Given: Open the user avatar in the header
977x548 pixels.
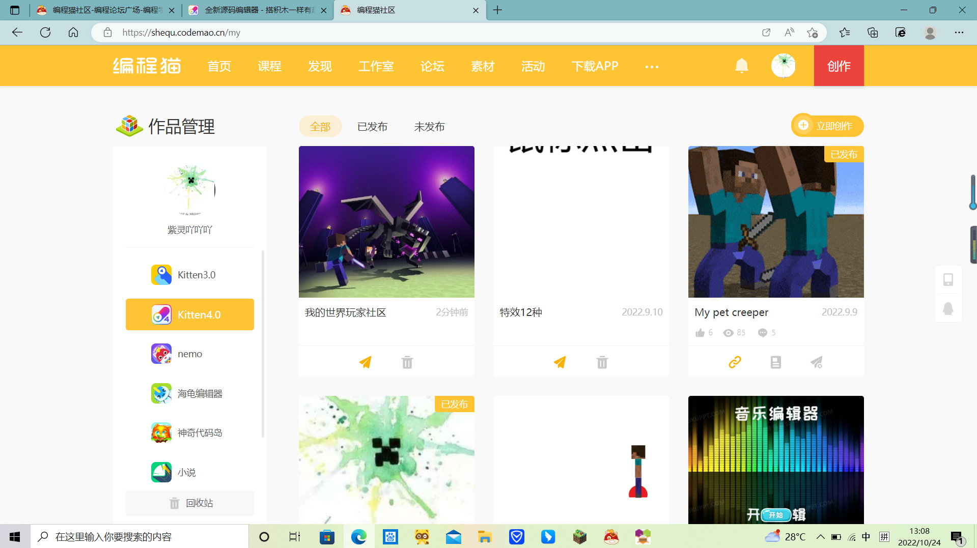Looking at the screenshot, I should pos(783,66).
